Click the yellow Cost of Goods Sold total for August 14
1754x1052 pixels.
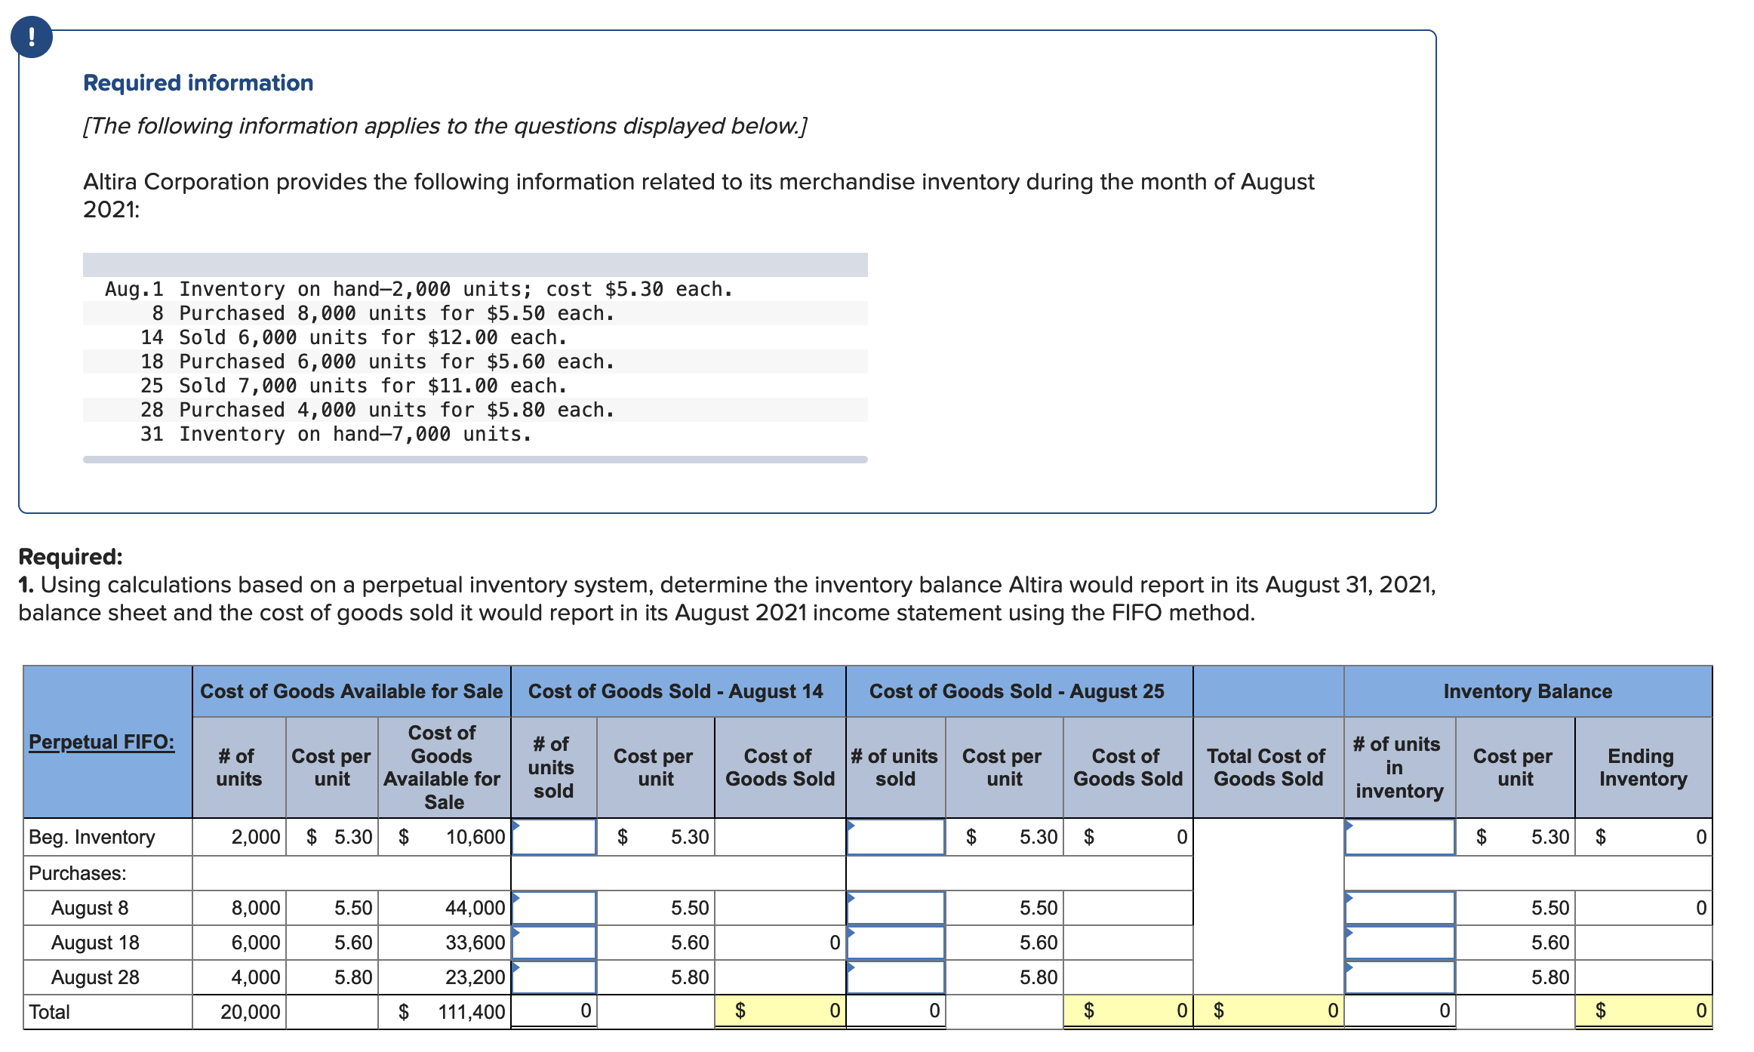pos(779,1011)
